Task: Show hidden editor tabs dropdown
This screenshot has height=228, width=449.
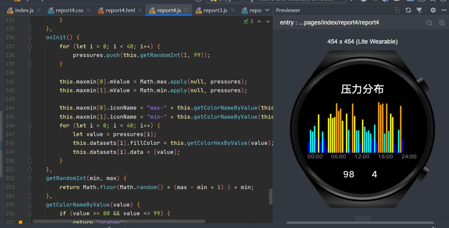Action: (267, 10)
